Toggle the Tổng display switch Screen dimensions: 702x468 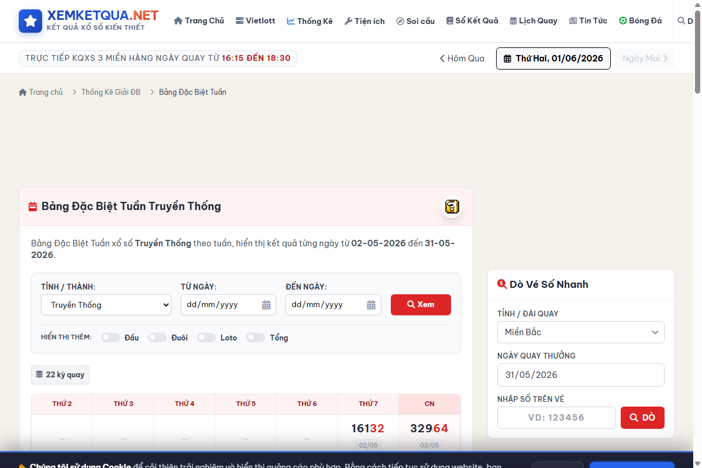[x=256, y=338]
